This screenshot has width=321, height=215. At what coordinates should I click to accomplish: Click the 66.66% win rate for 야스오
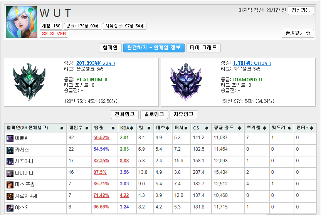[101, 207]
